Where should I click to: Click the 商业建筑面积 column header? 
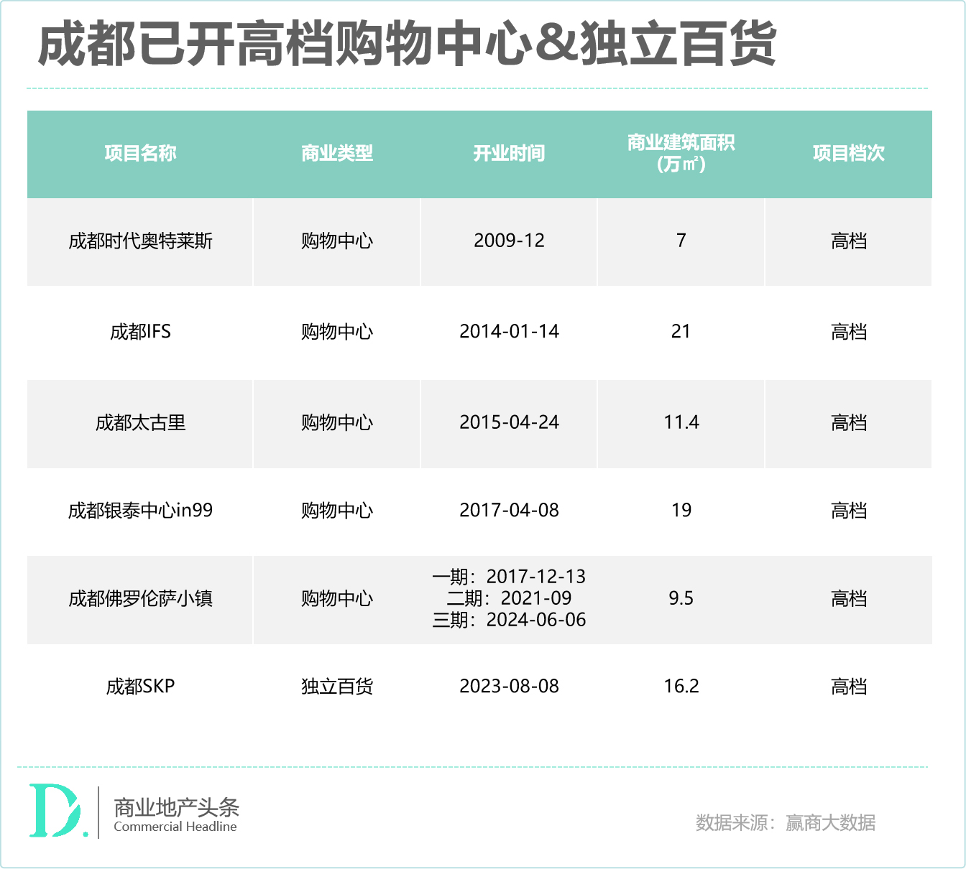click(x=681, y=153)
